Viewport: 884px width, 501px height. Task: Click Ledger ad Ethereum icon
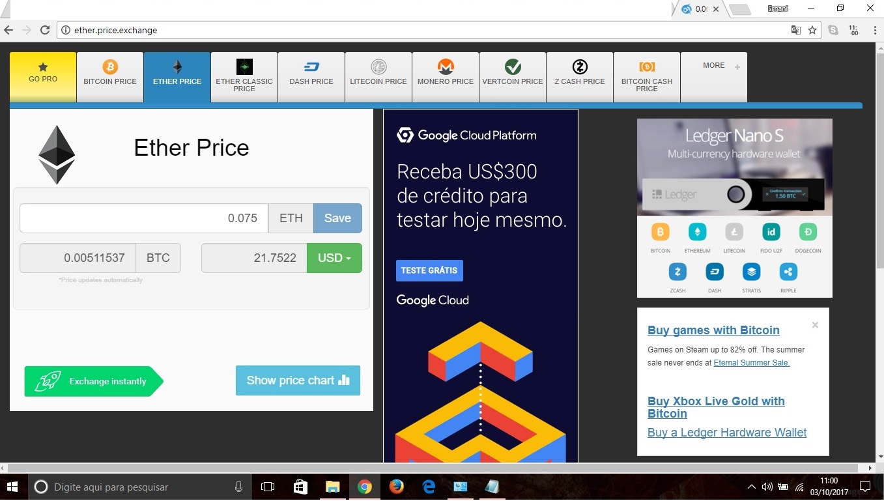tap(698, 232)
